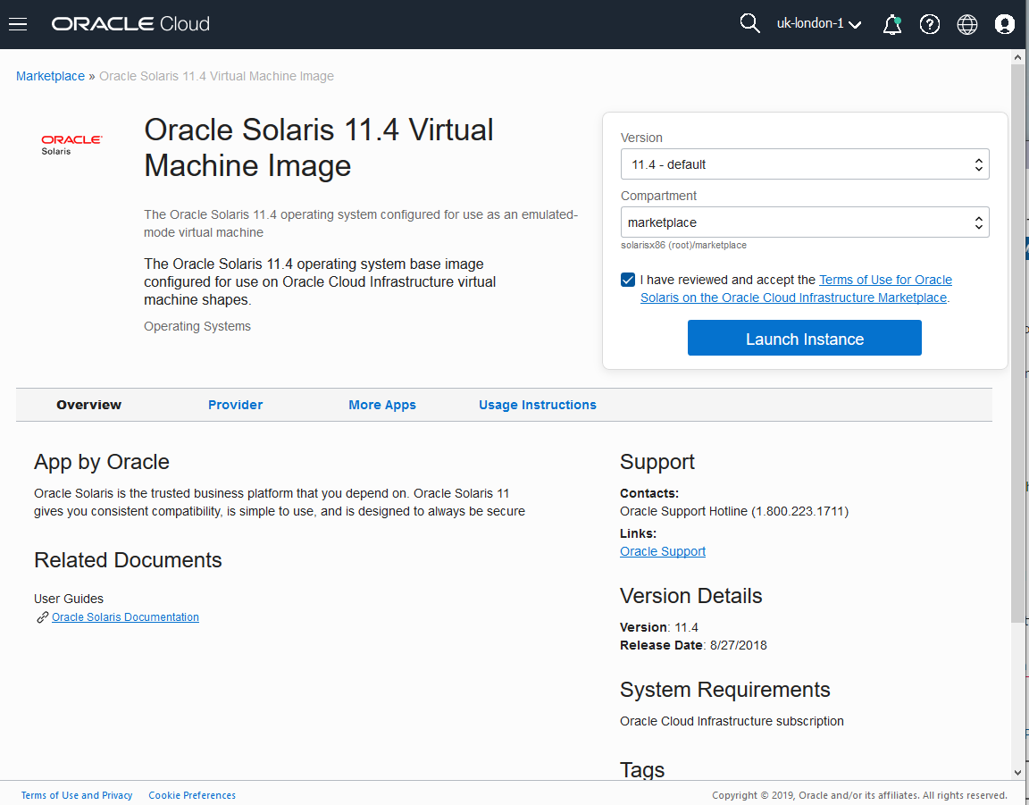Open the user profile avatar menu
The width and height of the screenshot is (1029, 805).
click(x=1005, y=25)
